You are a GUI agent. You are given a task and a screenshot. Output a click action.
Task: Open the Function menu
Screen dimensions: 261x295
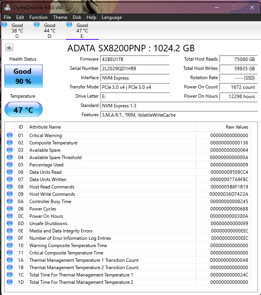tap(38, 17)
